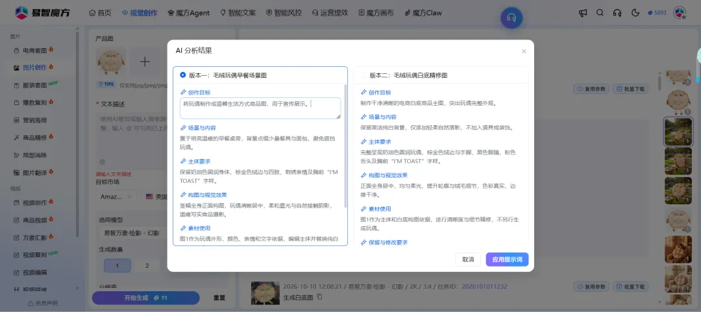This screenshot has height=312, width=701.
Task: Click the 重置 reset button
Action: tap(219, 298)
